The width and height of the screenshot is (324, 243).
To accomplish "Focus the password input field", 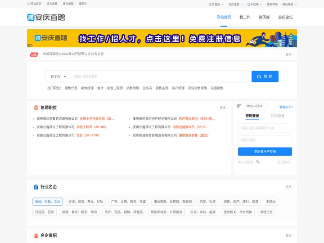I will point(265,140).
